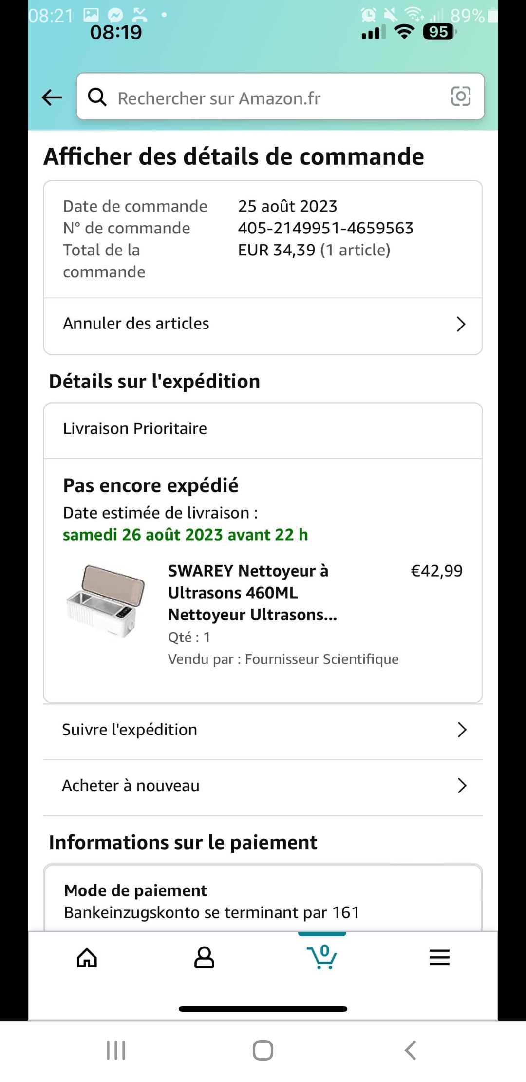Click the Rechercher sur Amazon.fr field
526x1082 pixels.
[278, 98]
